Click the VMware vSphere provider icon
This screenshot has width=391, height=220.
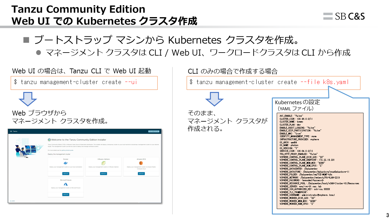coord(104,163)
